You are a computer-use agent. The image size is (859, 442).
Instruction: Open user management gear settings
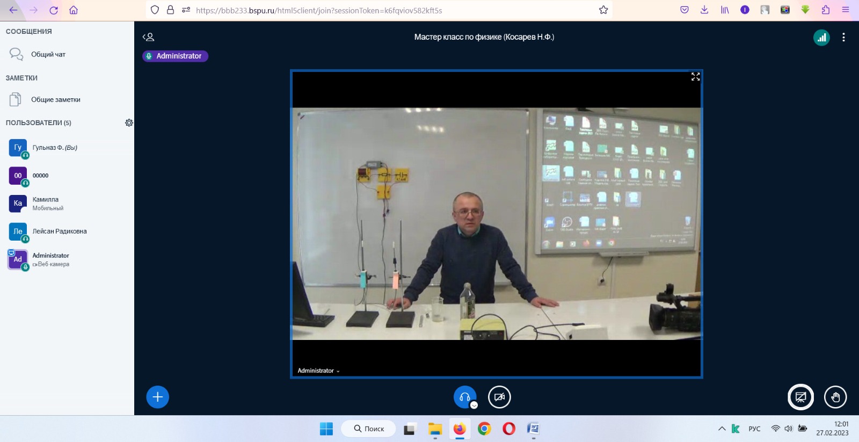129,122
